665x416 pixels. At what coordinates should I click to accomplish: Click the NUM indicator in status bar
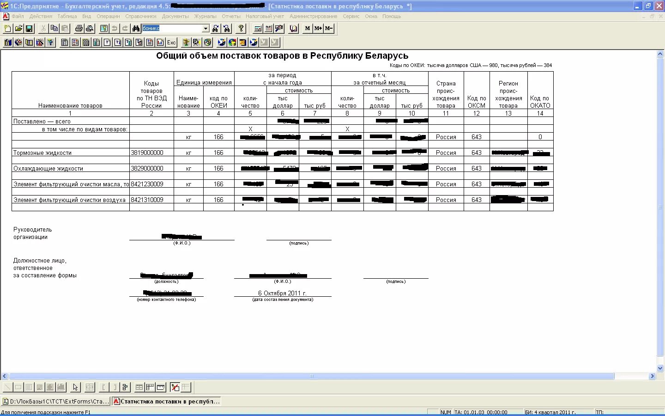coord(446,412)
